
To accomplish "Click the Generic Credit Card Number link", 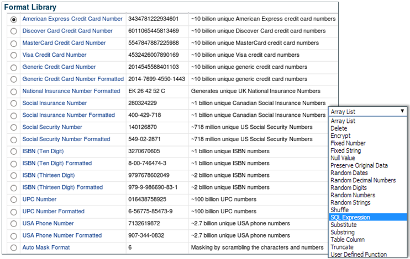I will coord(59,67).
